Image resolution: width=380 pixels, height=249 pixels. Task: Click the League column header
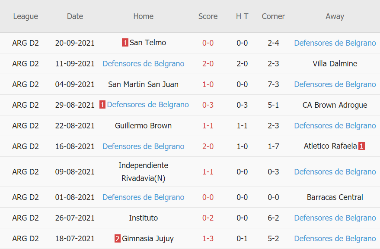coord(26,16)
